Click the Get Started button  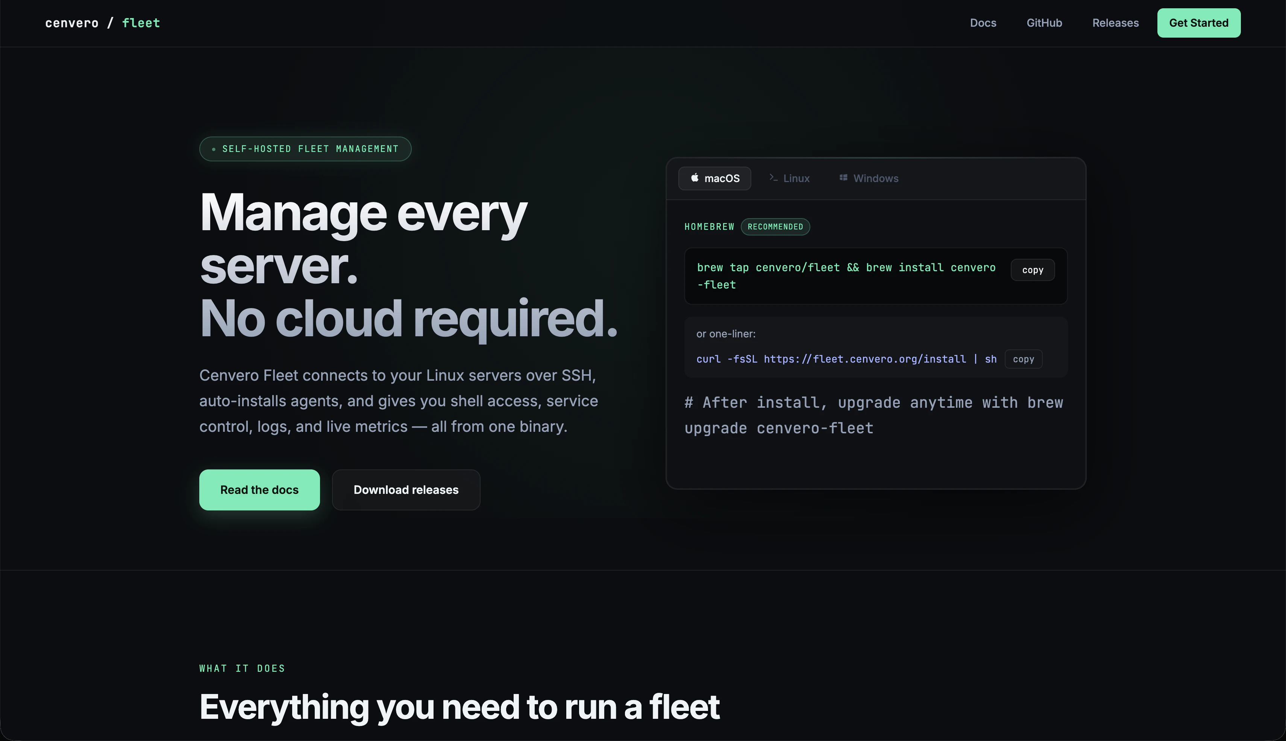click(x=1198, y=23)
